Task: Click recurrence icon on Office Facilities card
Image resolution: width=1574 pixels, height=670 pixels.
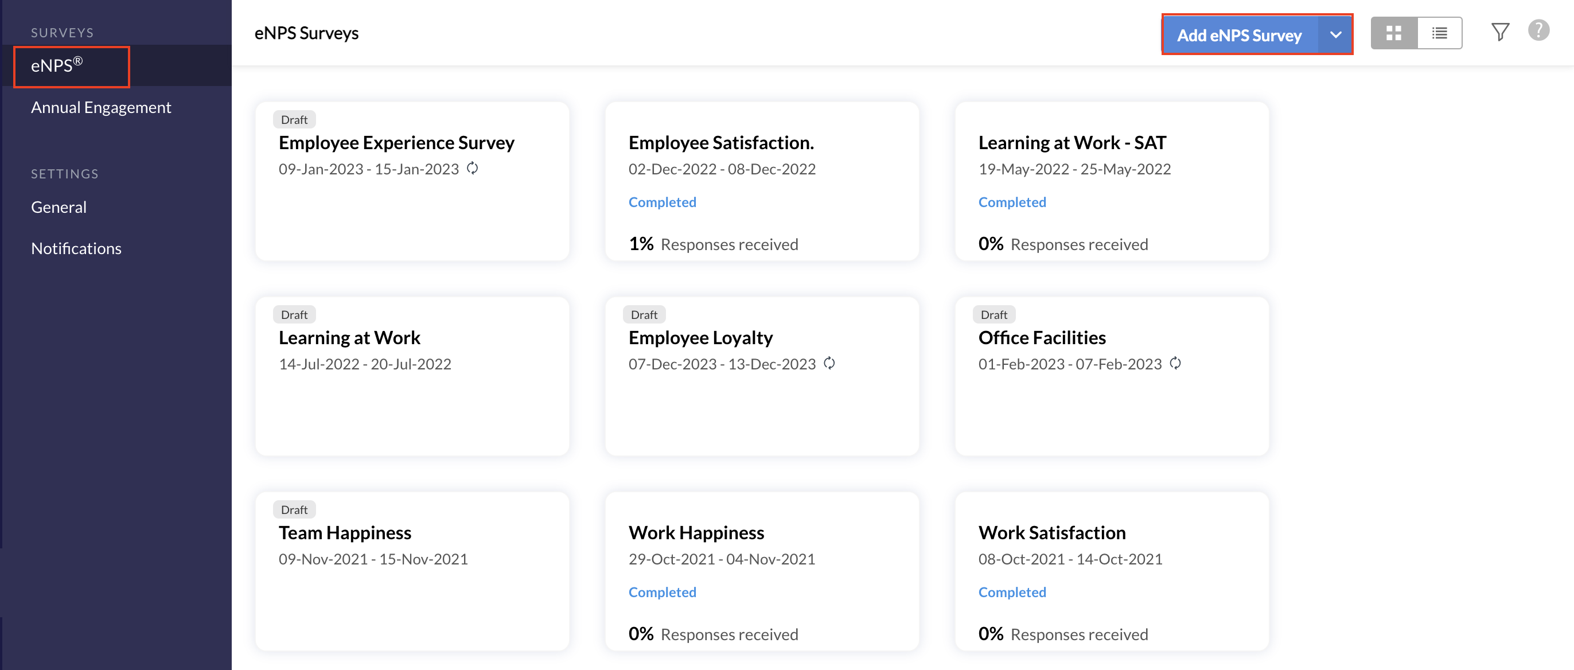Action: [x=1175, y=363]
